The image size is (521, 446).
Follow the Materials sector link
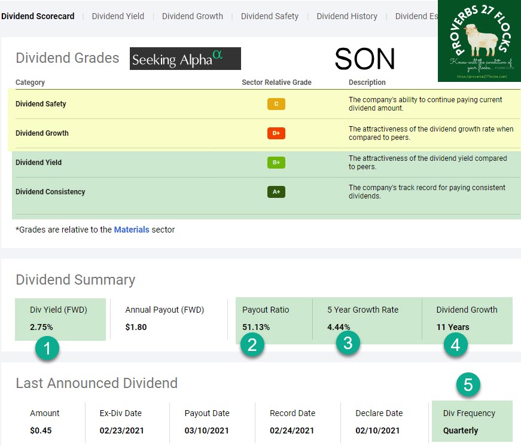[x=132, y=230]
